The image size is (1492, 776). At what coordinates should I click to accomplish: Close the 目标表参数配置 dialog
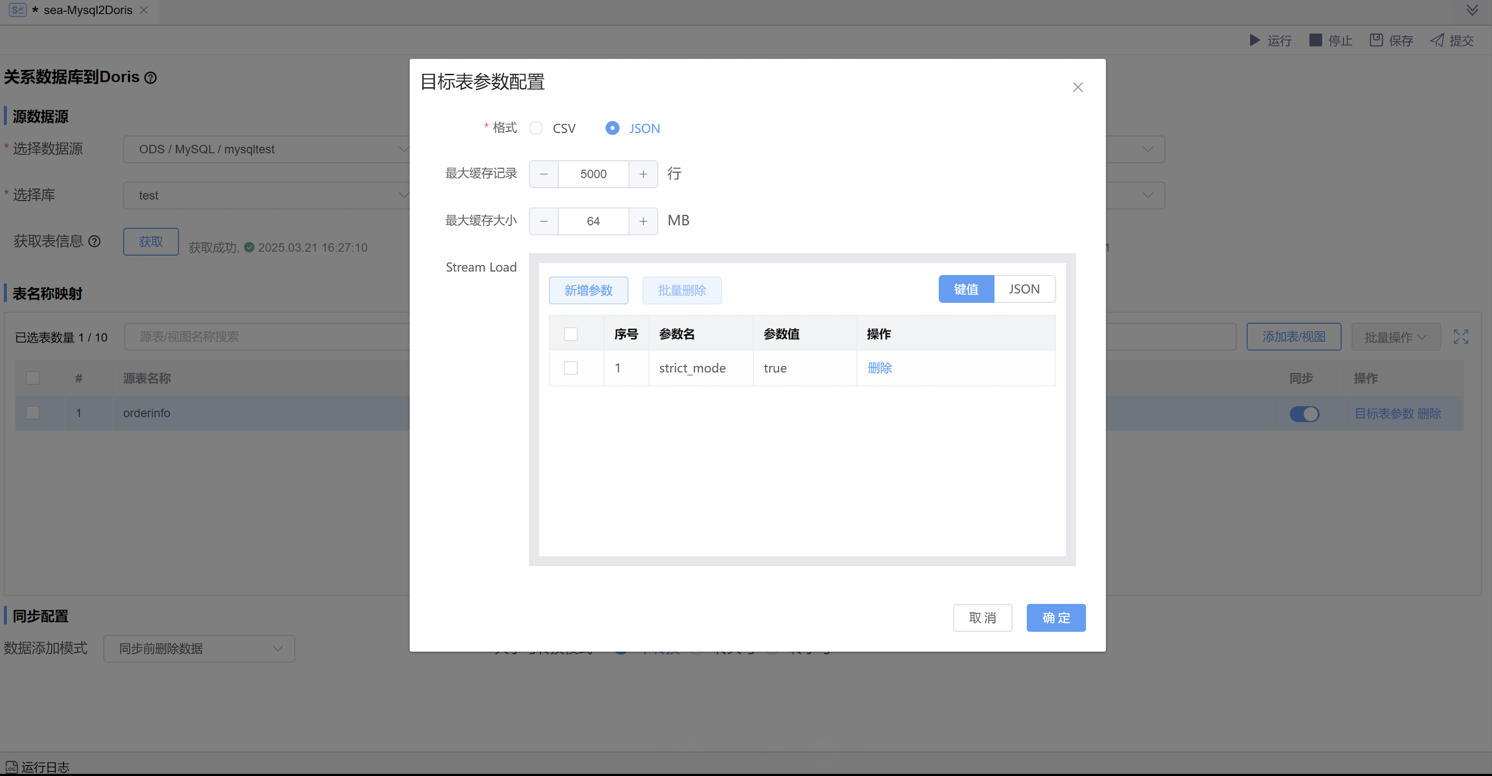1077,87
